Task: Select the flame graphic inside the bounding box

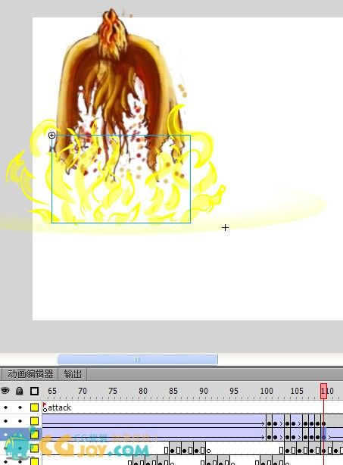Action: 121,179
